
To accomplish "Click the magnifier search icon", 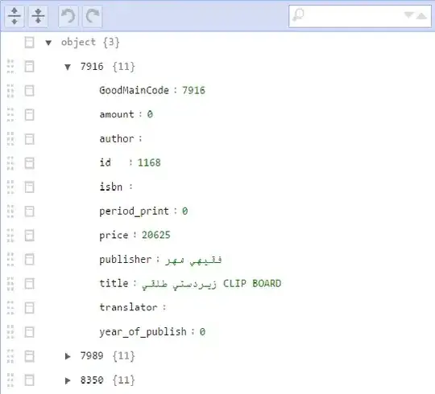I will (299, 15).
